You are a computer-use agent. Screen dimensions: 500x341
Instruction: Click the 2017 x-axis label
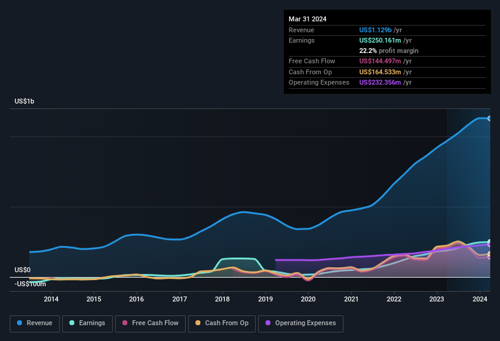tap(180, 299)
